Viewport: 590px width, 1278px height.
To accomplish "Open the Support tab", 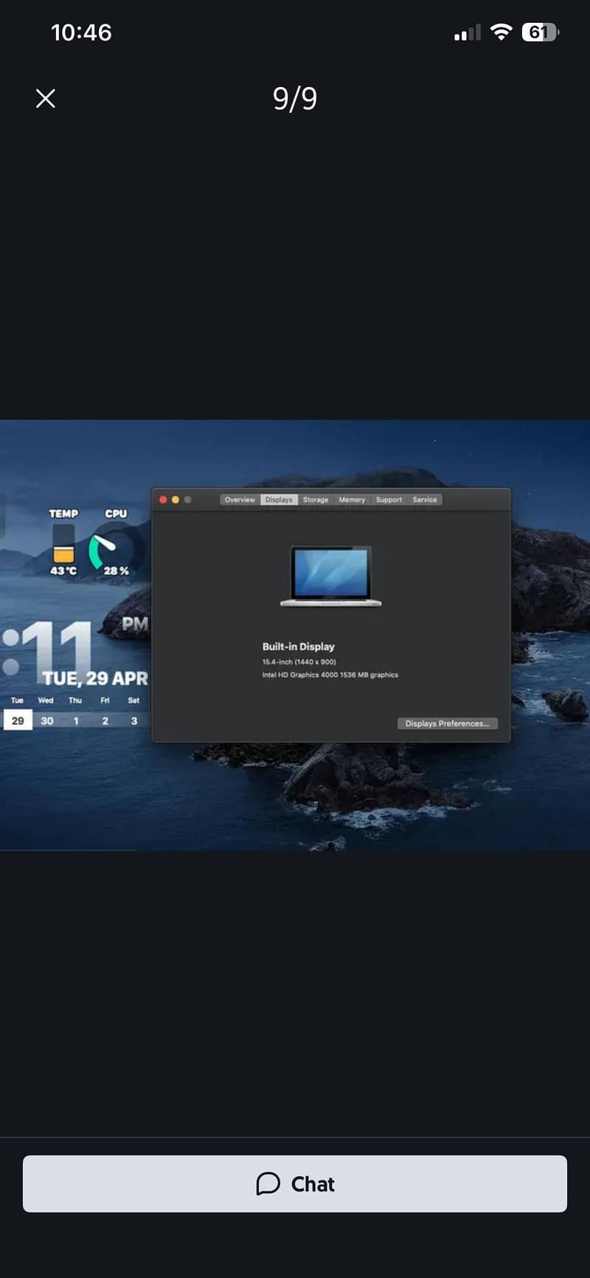I will tap(389, 500).
